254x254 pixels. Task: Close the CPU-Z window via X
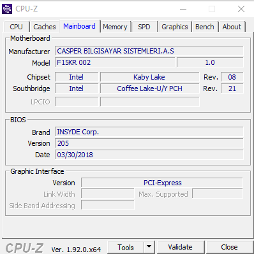[x=241, y=9]
